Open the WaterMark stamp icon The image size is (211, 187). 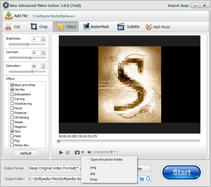(86, 27)
